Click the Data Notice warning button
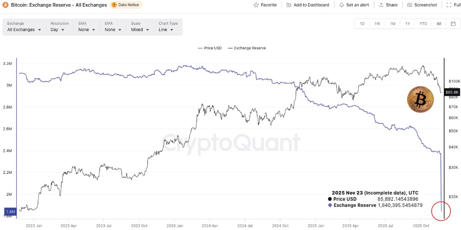The image size is (461, 230). tap(126, 5)
